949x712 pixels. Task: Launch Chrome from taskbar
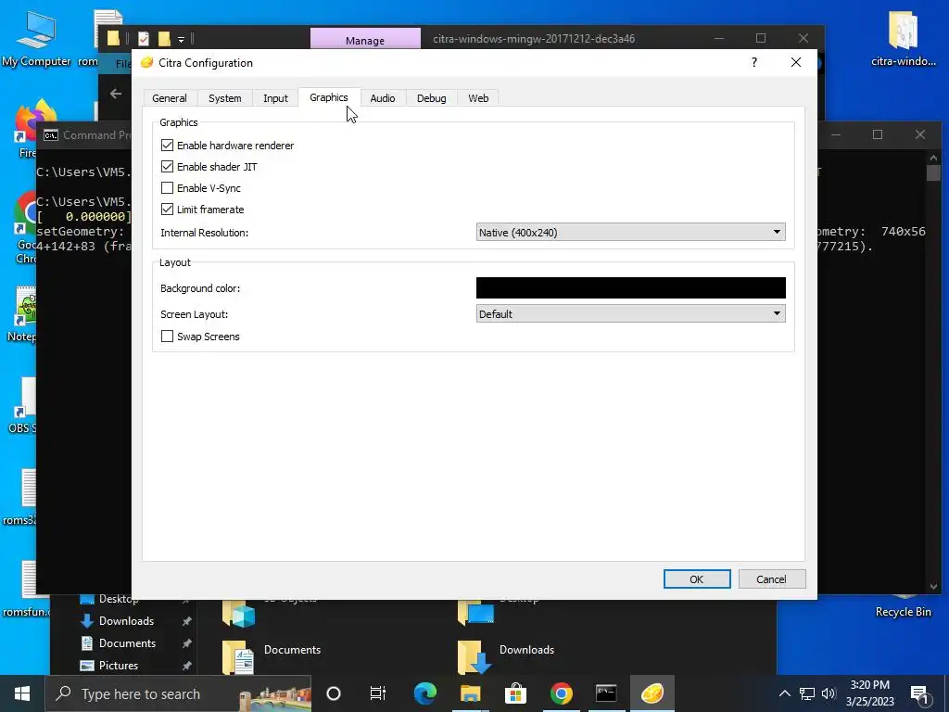click(x=561, y=693)
